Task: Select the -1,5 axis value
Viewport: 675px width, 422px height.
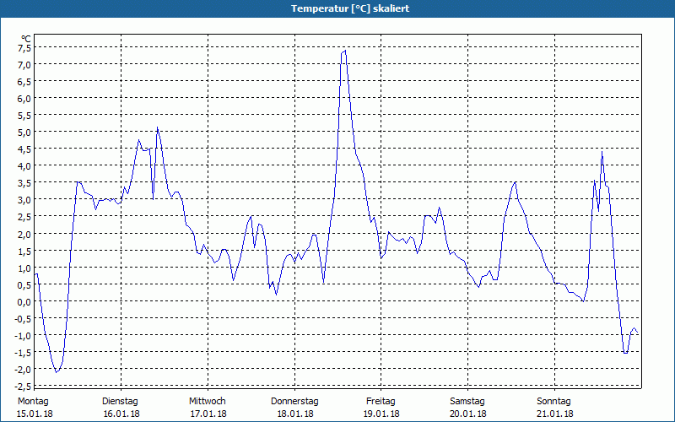Action: click(x=23, y=353)
